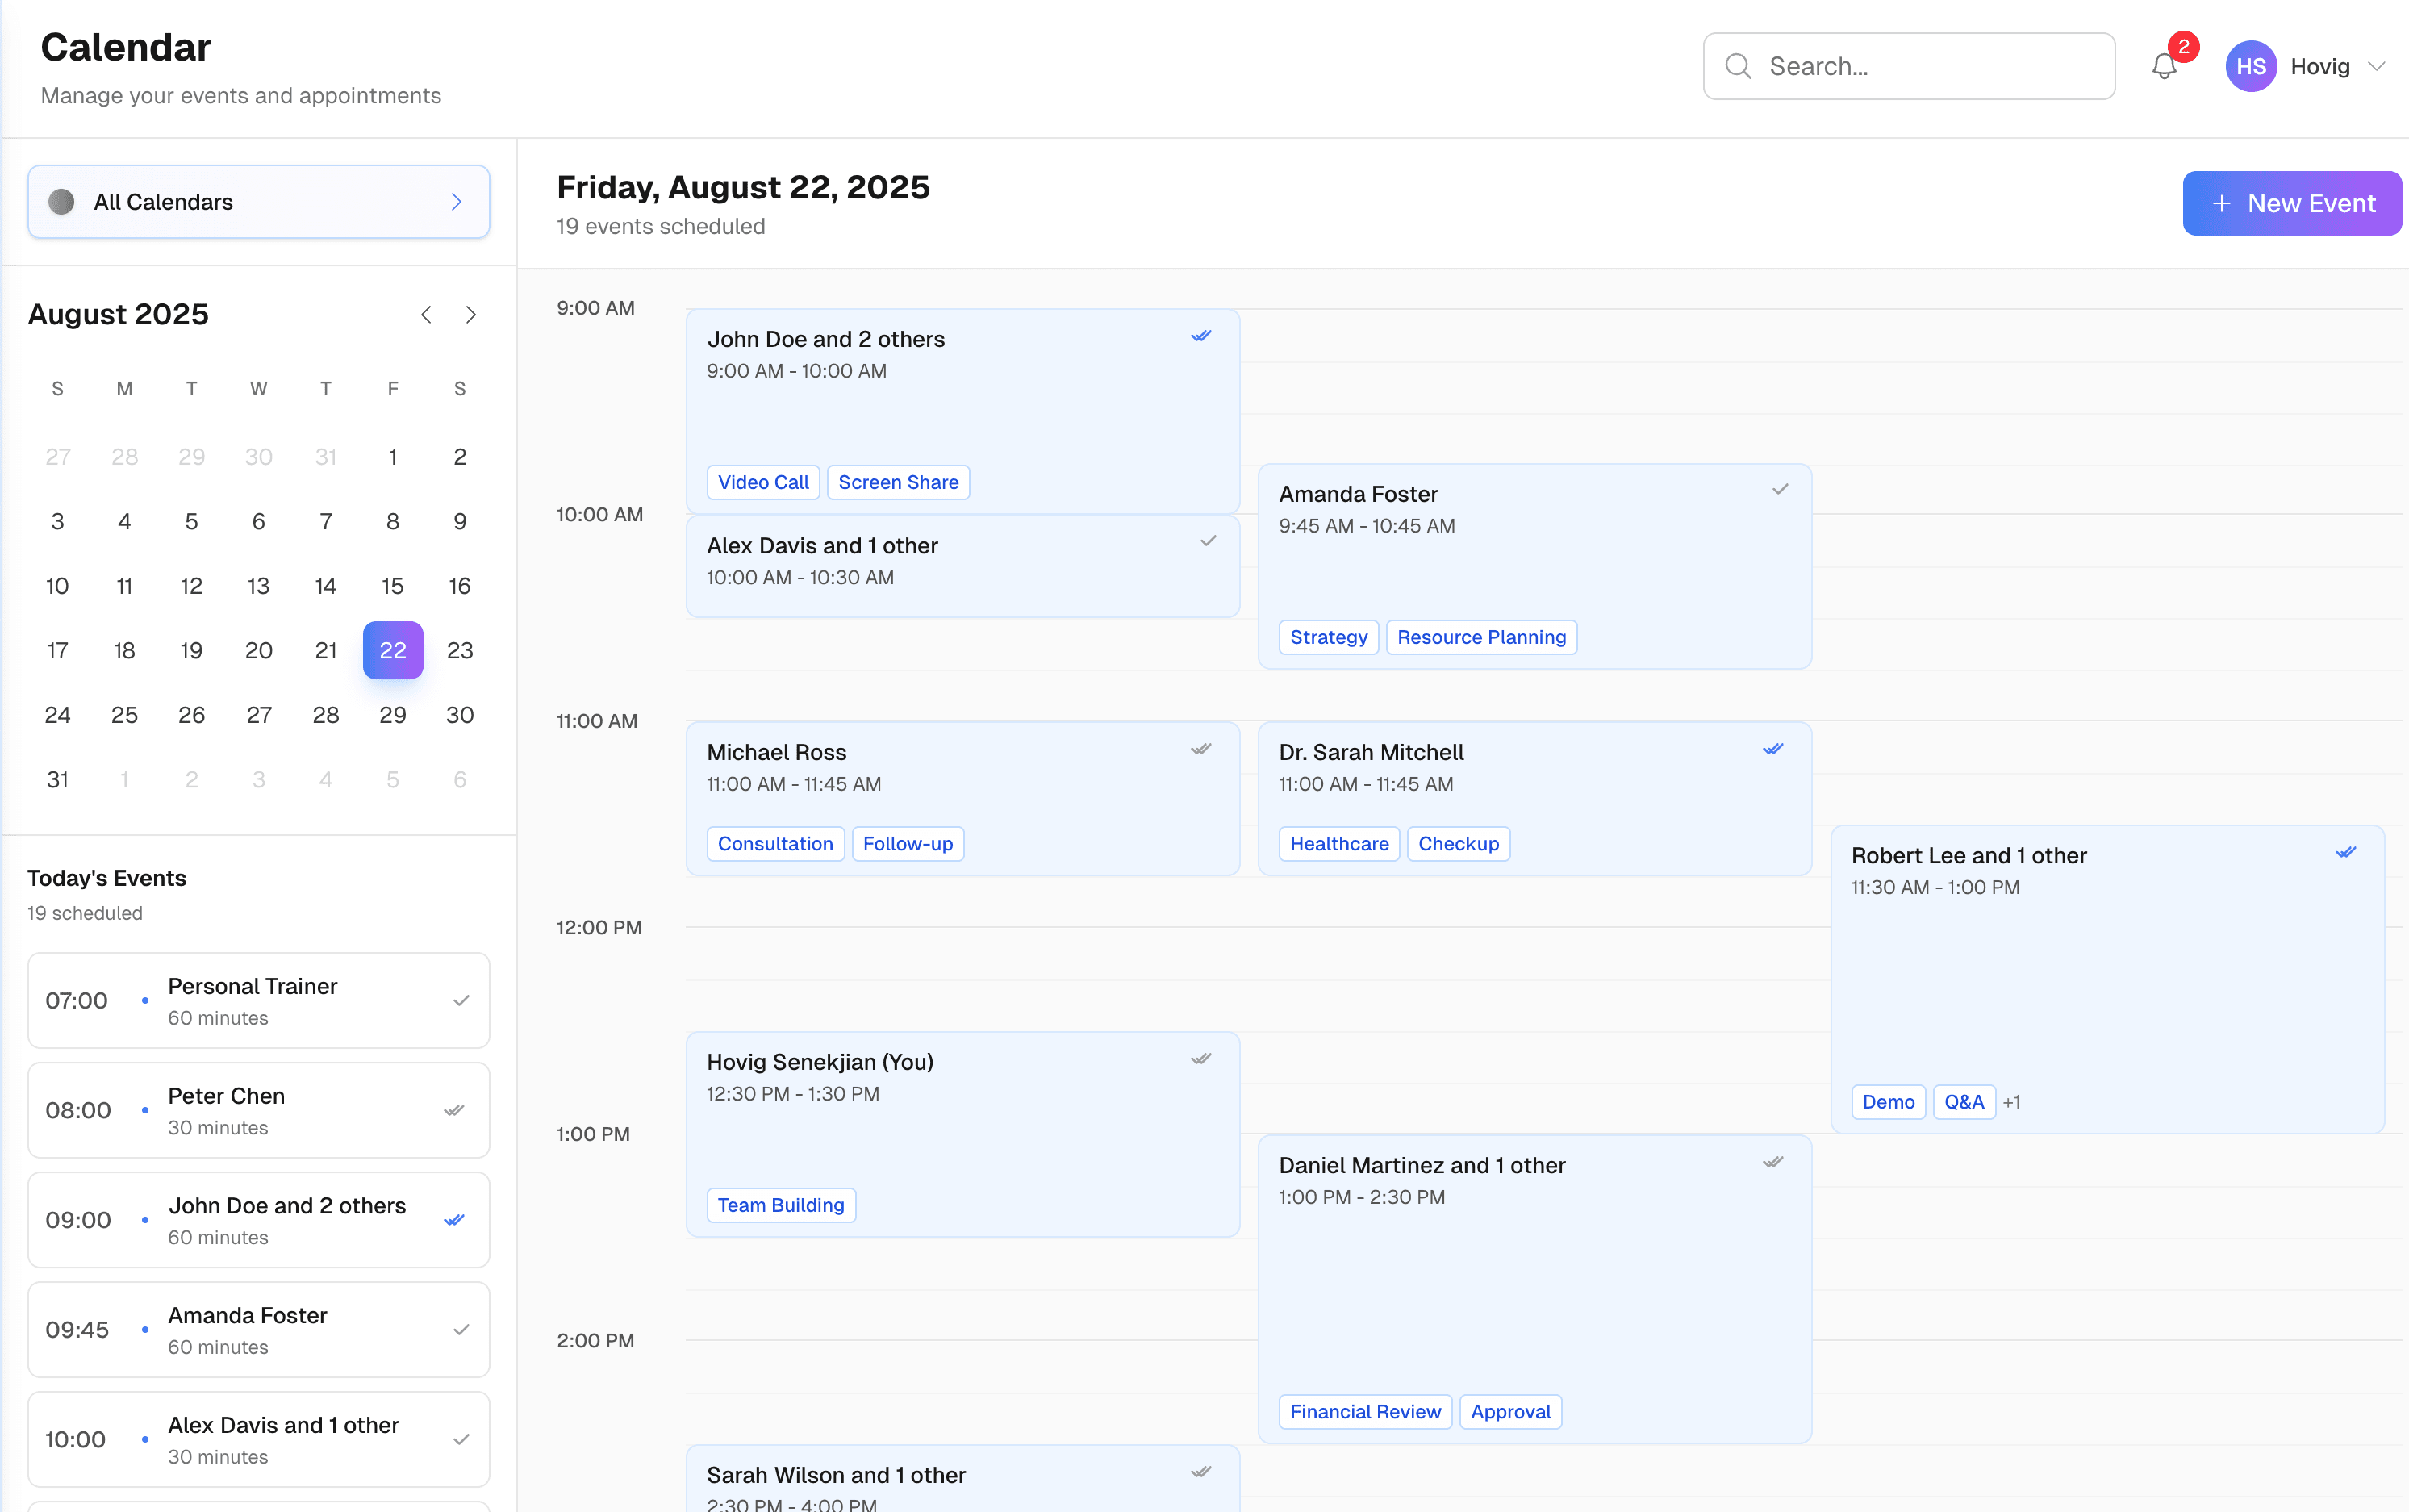The height and width of the screenshot is (1512, 2409).
Task: Click the search magnifier icon
Action: 1738,66
